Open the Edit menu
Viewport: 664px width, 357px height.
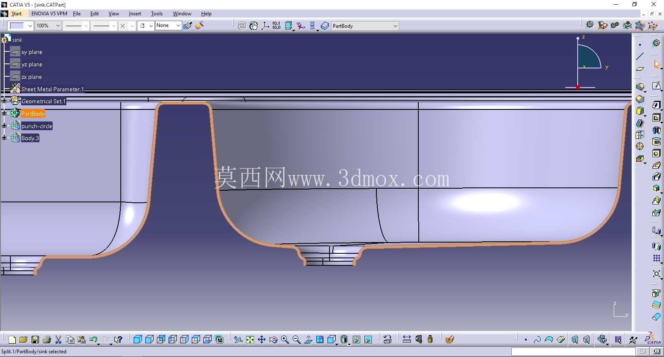coord(95,14)
